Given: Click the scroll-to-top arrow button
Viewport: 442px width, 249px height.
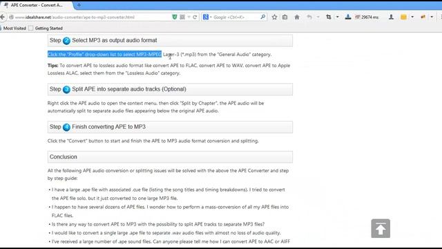Looking at the screenshot, I should (381, 228).
